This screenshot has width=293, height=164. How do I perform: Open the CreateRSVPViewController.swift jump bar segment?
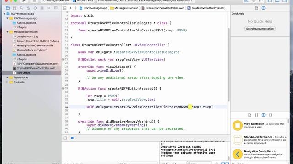pyautogui.click(x=163, y=8)
